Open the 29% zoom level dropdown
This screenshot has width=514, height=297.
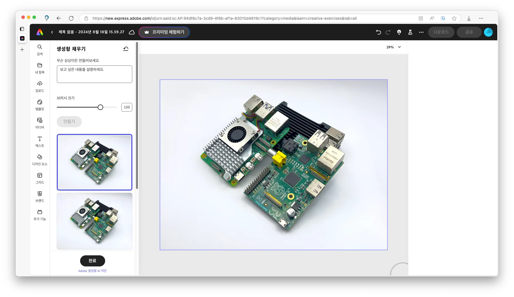pyautogui.click(x=394, y=47)
